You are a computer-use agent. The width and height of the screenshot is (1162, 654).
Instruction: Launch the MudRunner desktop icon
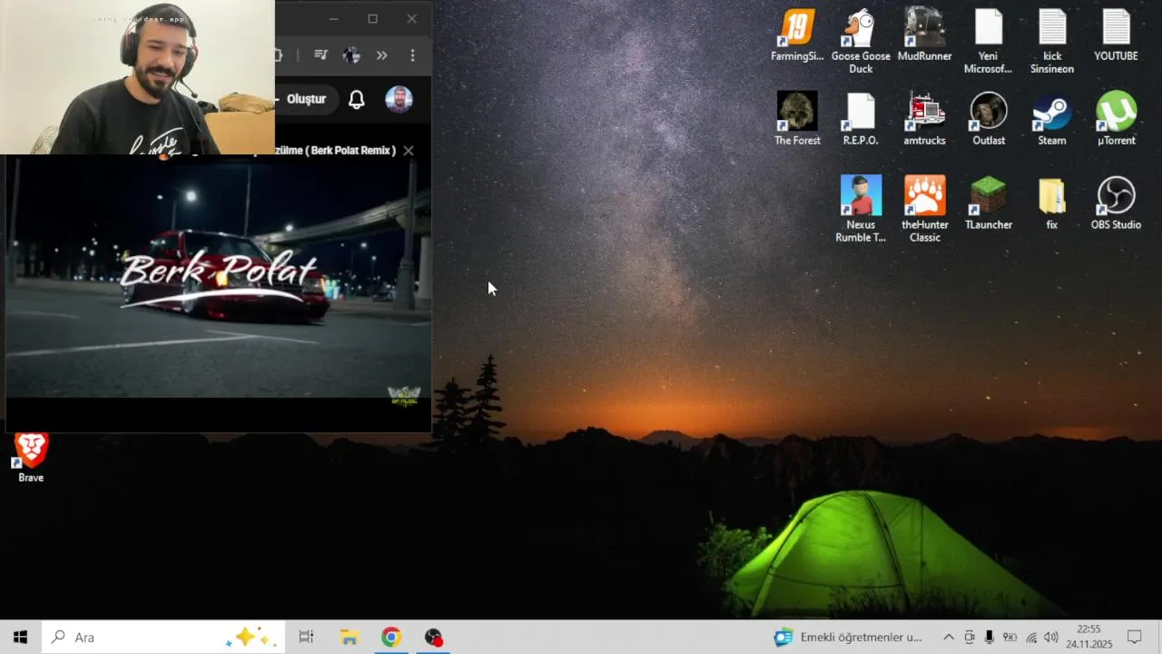924,35
